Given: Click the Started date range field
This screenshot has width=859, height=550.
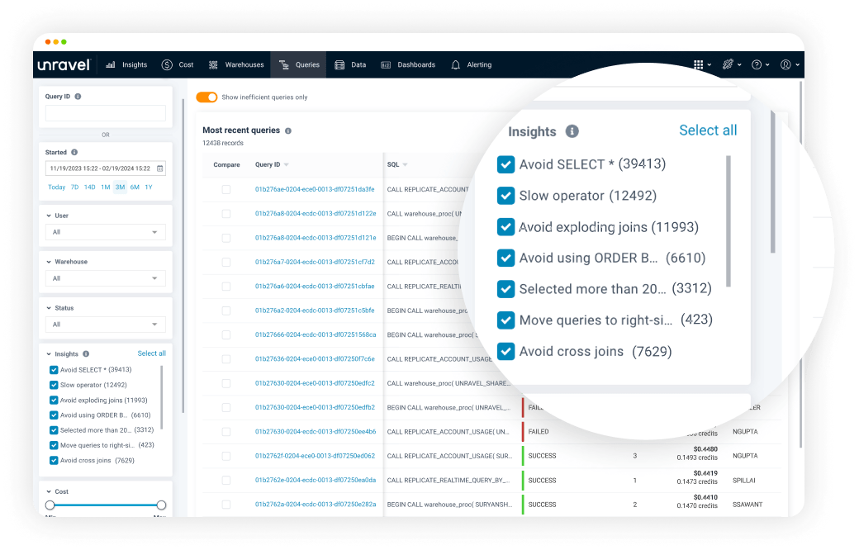Looking at the screenshot, I should (x=105, y=168).
